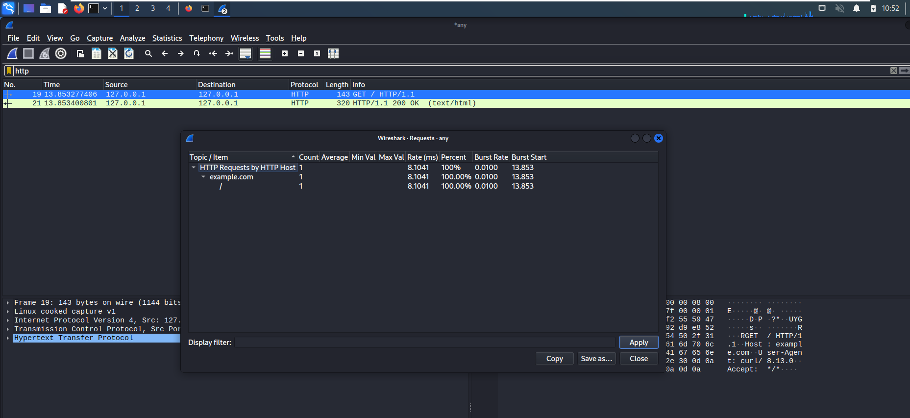Expand Transmission Control Protocol row
The height and width of the screenshot is (418, 910).
click(x=8, y=329)
